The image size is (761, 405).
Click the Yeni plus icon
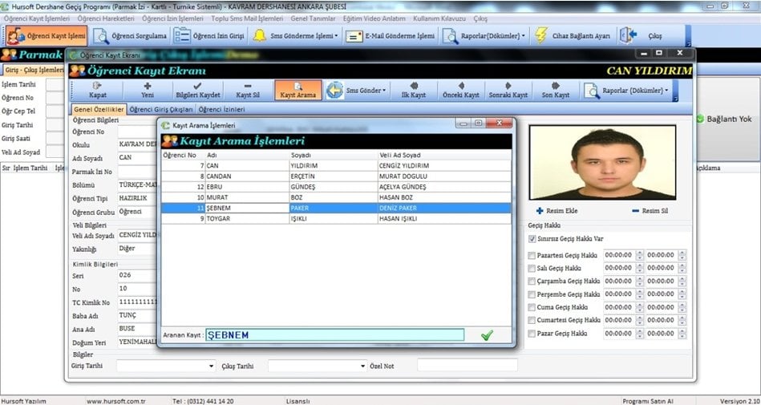coord(147,89)
